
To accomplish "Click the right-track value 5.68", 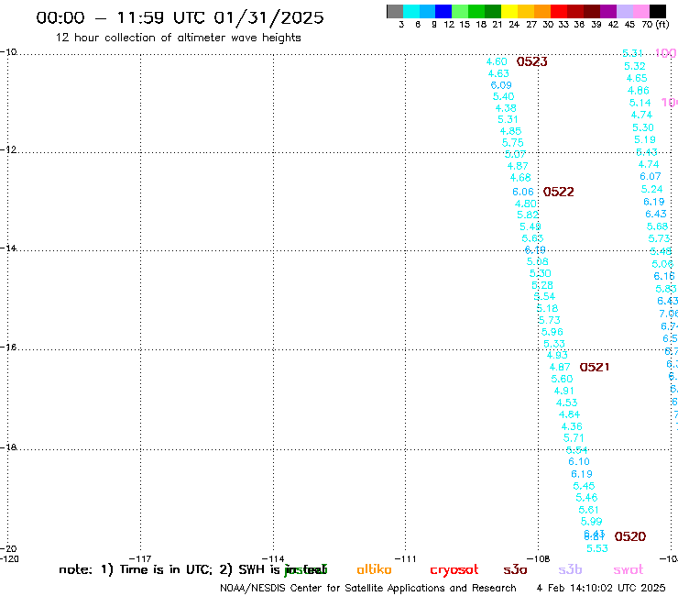I will click(657, 226).
